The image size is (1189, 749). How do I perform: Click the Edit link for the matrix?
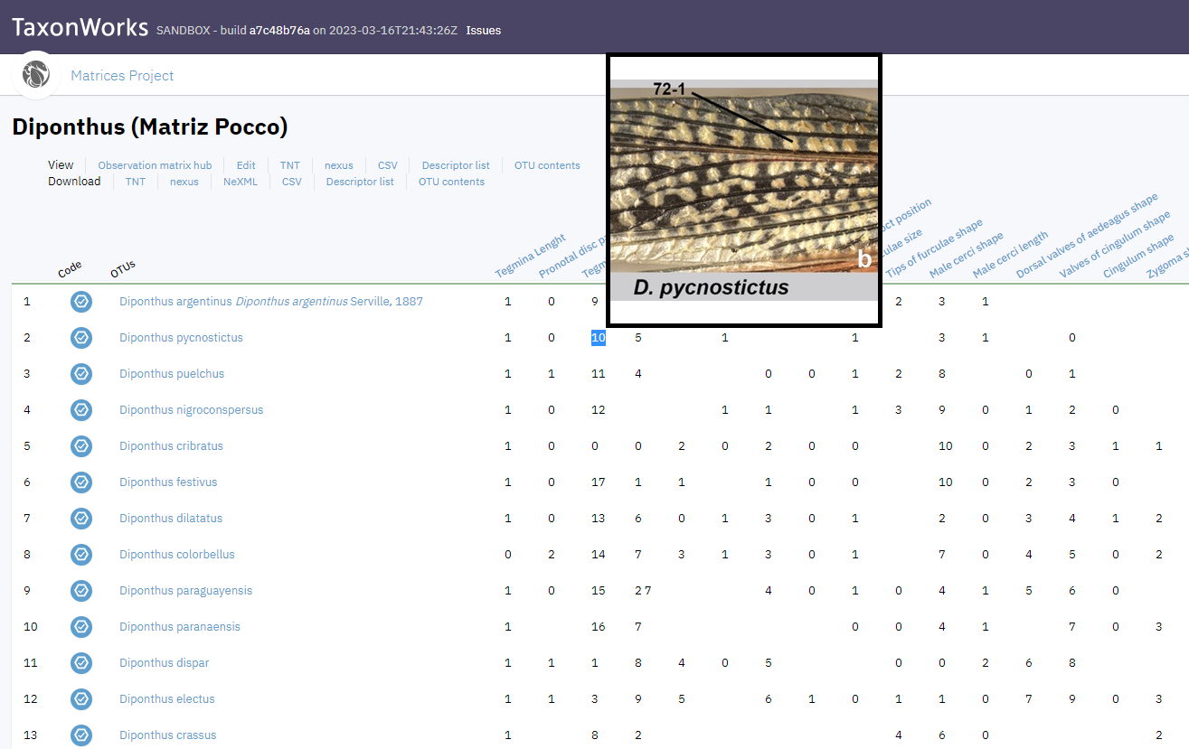pyautogui.click(x=245, y=165)
